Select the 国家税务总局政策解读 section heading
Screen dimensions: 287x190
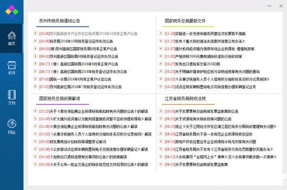pos(59,99)
